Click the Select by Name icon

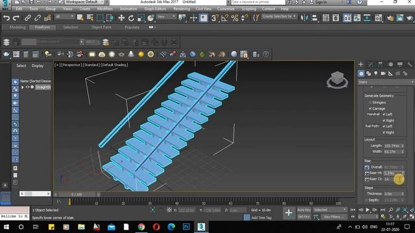pyautogui.click(x=90, y=18)
